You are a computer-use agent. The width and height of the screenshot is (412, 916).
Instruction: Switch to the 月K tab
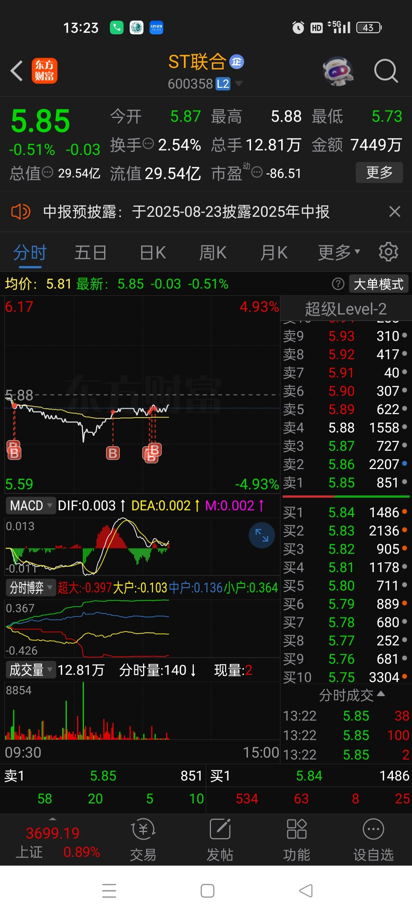point(274,253)
